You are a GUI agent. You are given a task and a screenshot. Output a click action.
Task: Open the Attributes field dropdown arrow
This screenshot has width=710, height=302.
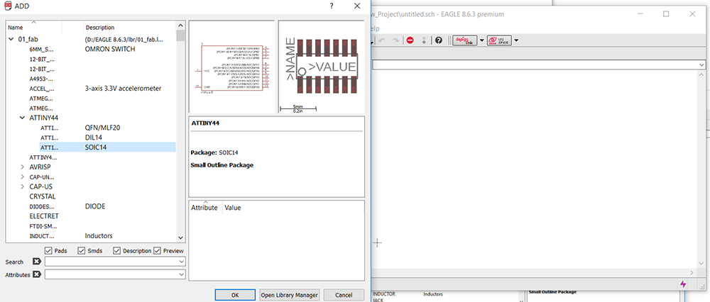182,274
